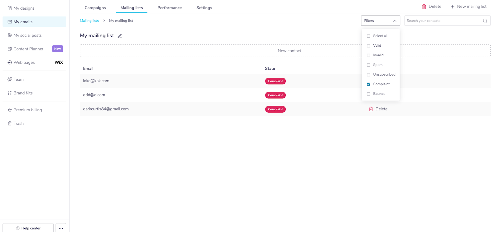Collapse the Filters dropdown
499x232 pixels.
click(x=380, y=21)
